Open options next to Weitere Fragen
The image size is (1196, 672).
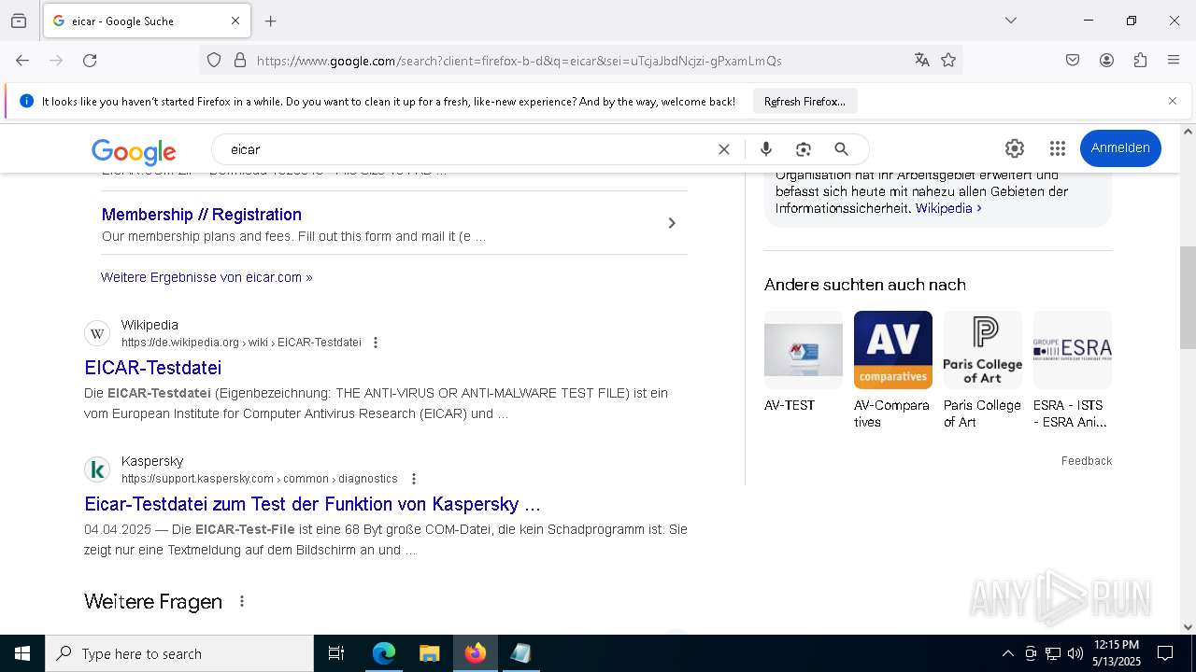(242, 602)
